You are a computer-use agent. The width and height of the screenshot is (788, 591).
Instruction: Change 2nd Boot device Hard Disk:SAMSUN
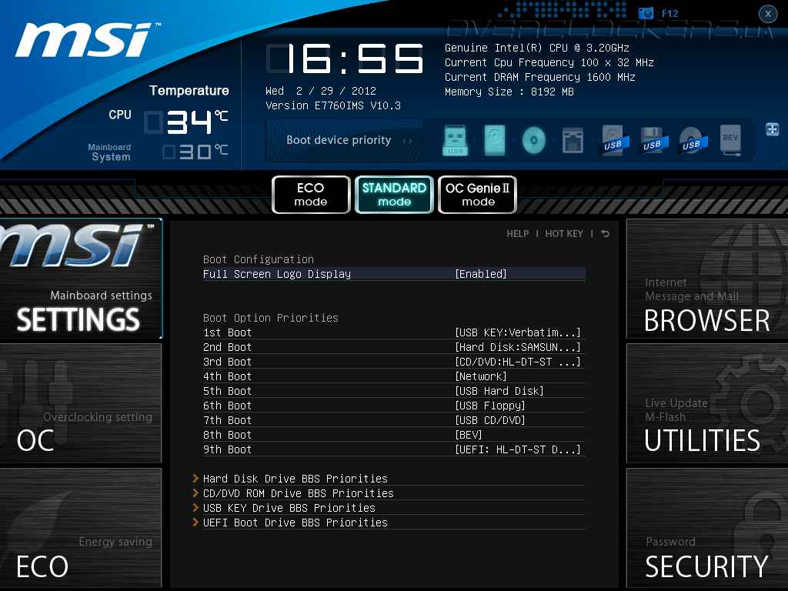tap(518, 347)
